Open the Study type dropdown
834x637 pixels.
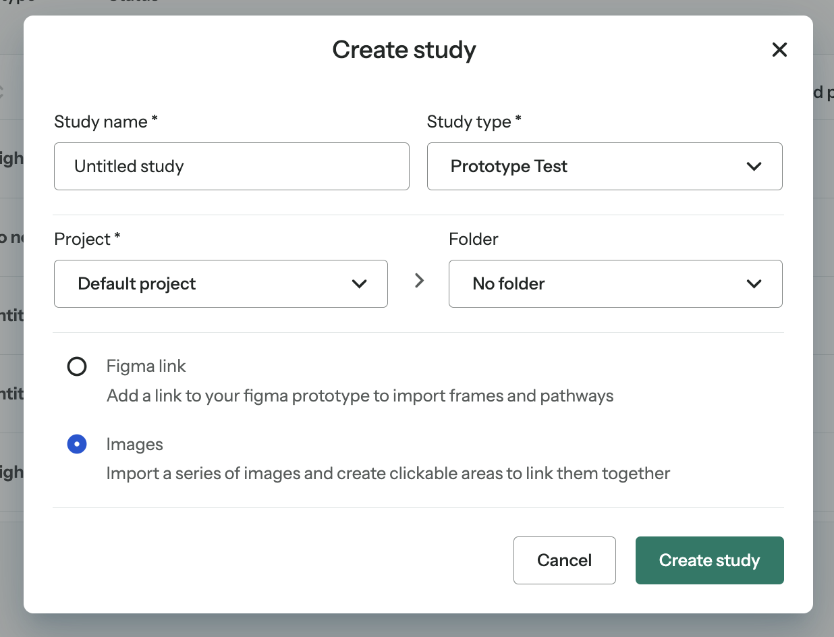tap(605, 166)
